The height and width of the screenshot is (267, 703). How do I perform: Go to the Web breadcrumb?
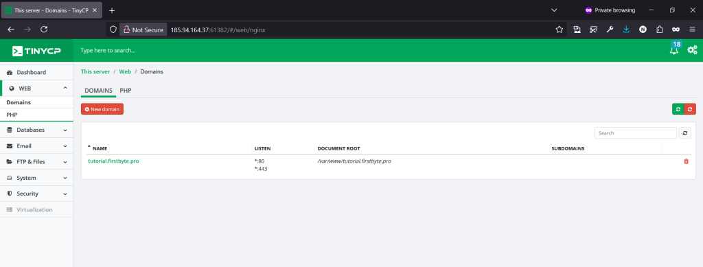click(125, 71)
